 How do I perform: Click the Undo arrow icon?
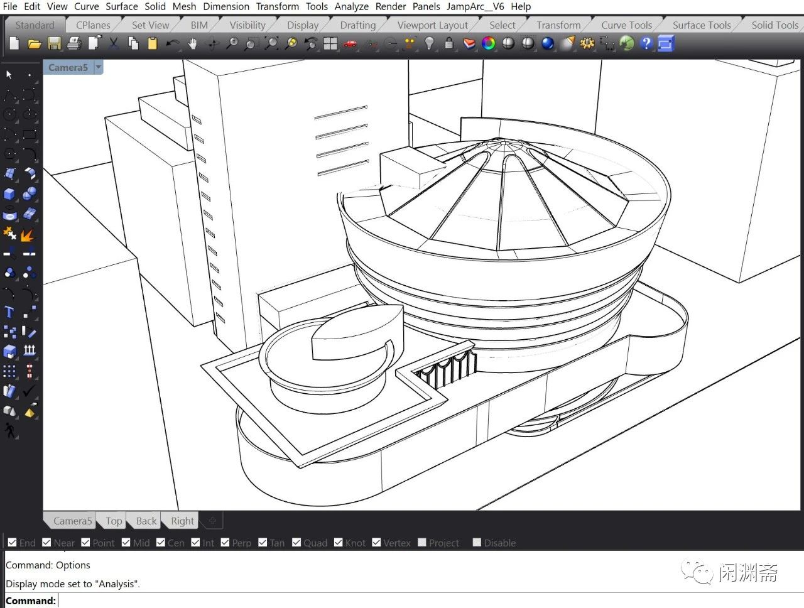(x=173, y=43)
